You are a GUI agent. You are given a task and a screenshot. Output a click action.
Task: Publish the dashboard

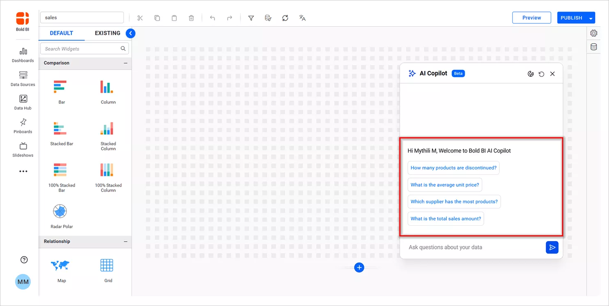tap(572, 18)
